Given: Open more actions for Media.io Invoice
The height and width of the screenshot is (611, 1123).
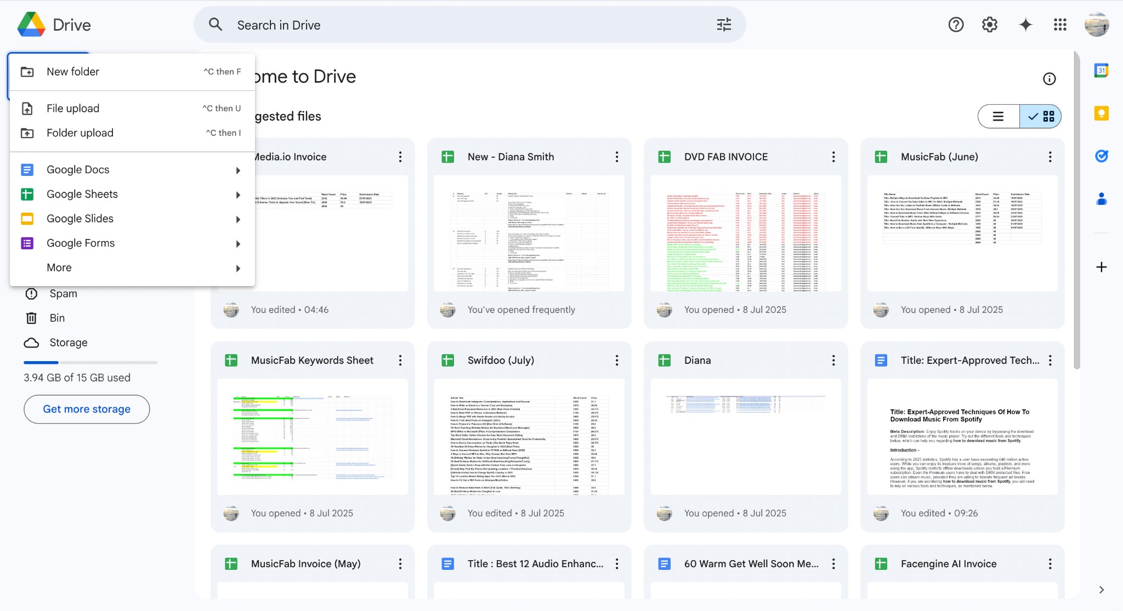Looking at the screenshot, I should tap(400, 157).
